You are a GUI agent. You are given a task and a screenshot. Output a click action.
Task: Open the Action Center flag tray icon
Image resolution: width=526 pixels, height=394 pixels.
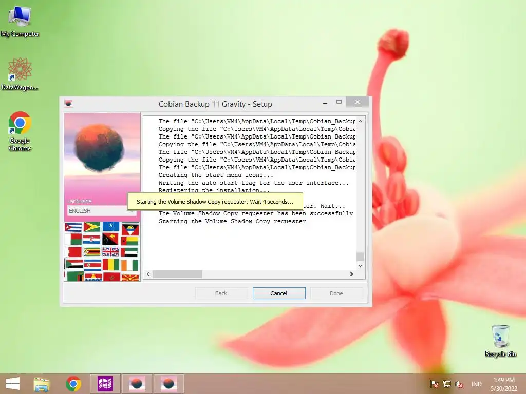click(x=434, y=384)
